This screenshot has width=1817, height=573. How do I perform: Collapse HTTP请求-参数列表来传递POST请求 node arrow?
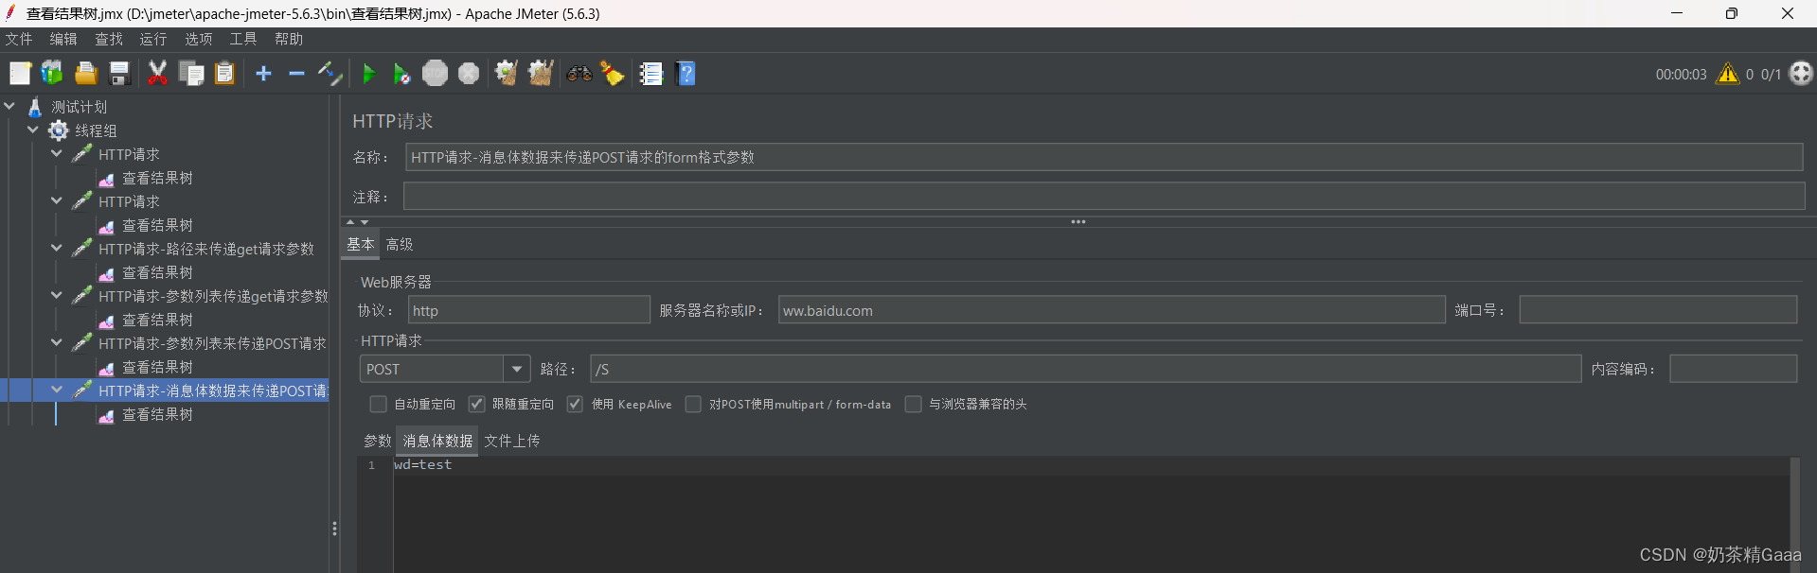click(x=57, y=342)
